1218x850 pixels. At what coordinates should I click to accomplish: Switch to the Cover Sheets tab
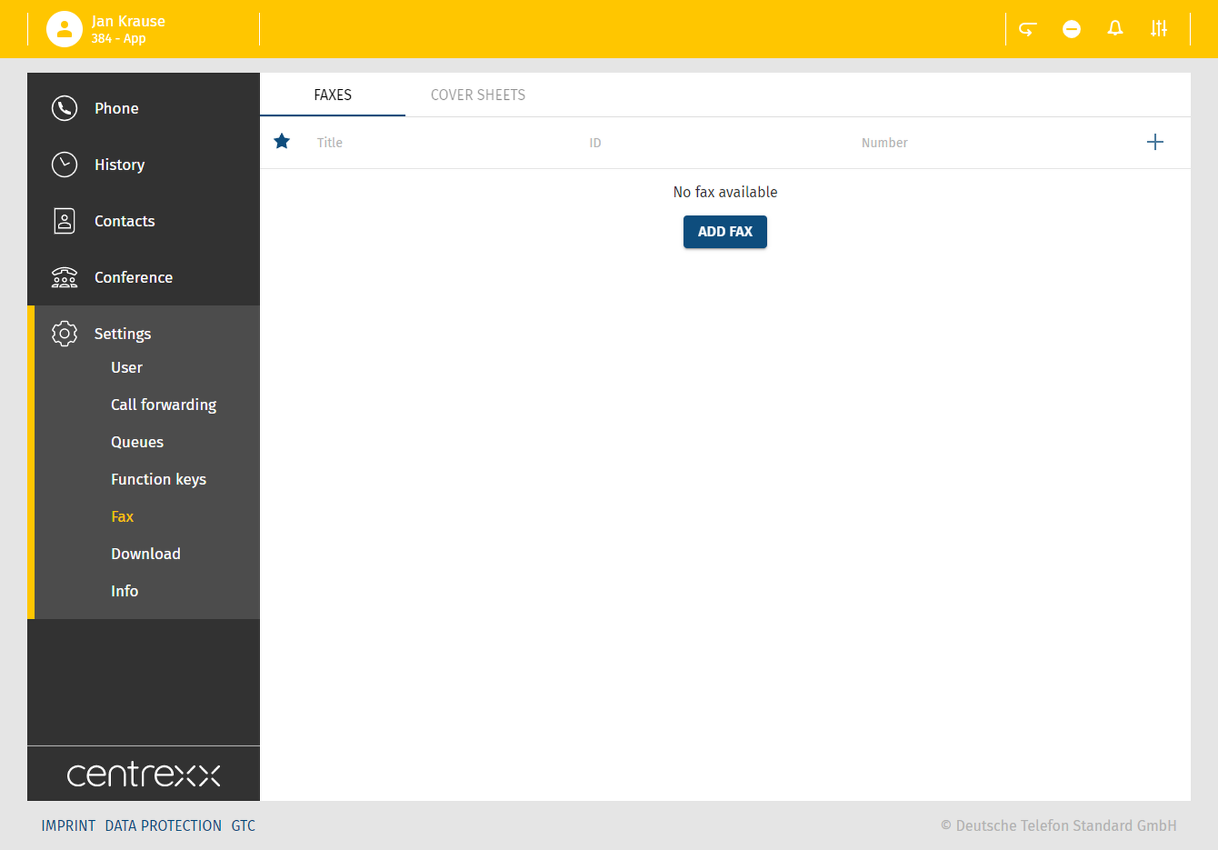[477, 95]
